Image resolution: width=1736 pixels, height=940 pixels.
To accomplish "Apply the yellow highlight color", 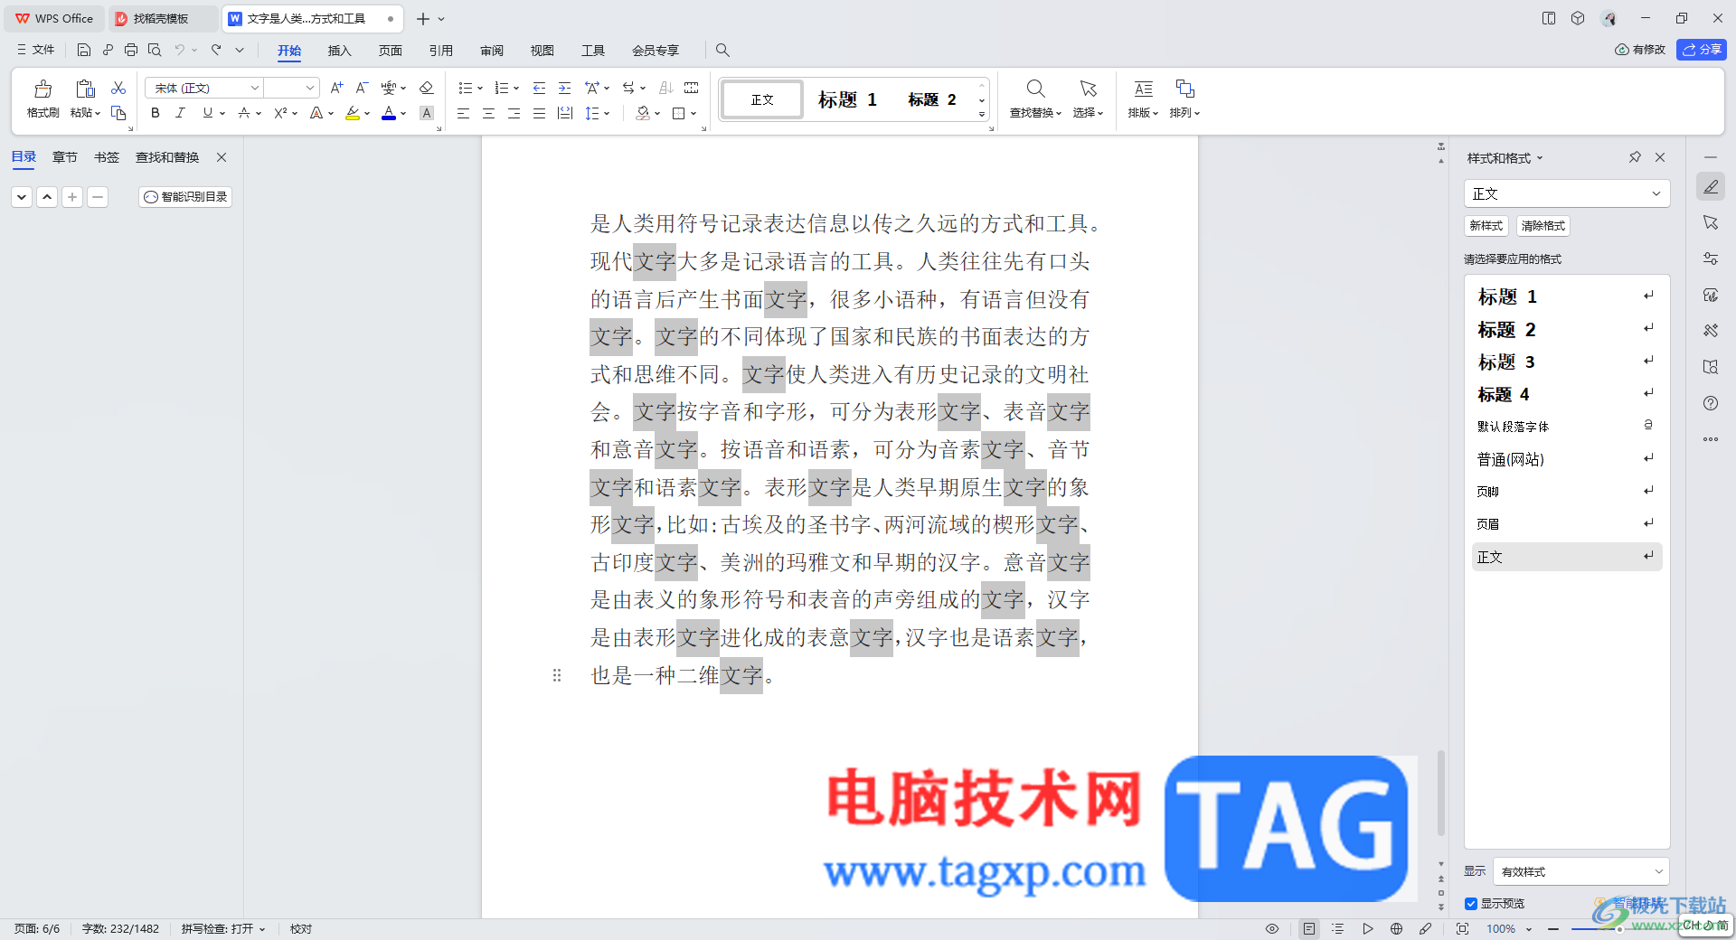I will click(353, 113).
